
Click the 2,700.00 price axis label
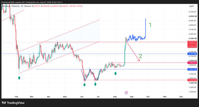(x=192, y=29)
